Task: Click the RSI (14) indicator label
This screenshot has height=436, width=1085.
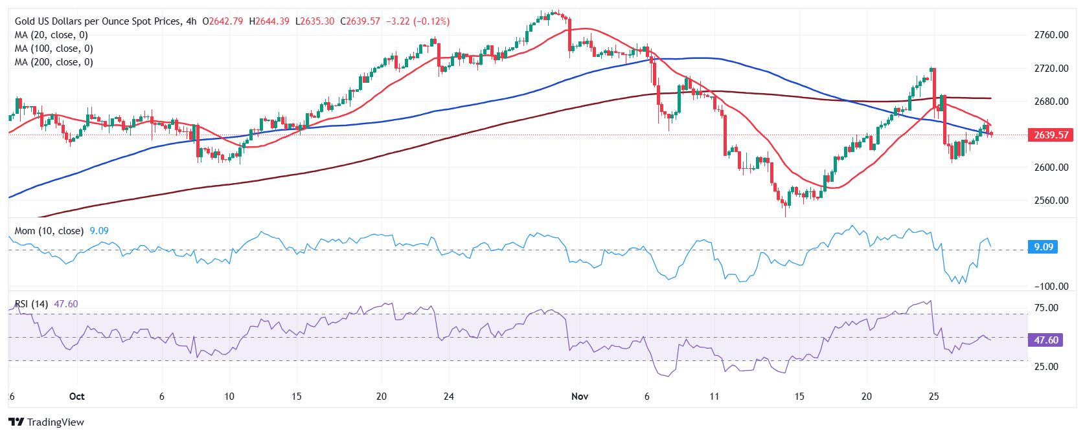Action: click(31, 304)
